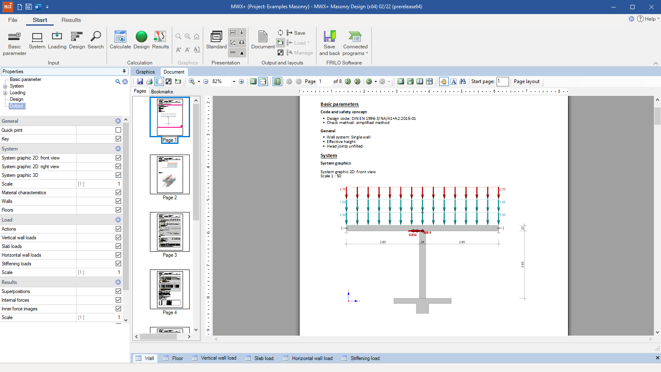
Task: Uncheck the Key checkbox
Action: pos(118,139)
